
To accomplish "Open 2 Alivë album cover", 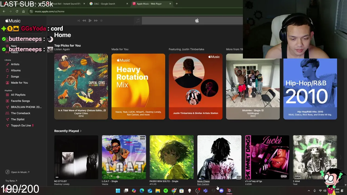I will pos(315,157).
